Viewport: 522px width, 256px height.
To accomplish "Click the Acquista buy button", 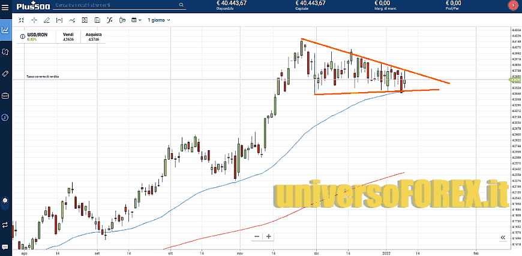I will click(94, 37).
